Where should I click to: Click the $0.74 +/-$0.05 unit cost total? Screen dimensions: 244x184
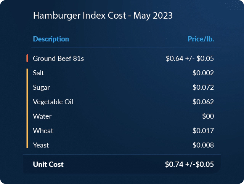(x=189, y=164)
